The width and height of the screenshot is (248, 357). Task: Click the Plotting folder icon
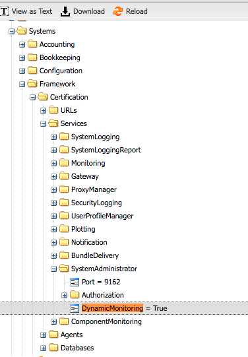(64, 229)
